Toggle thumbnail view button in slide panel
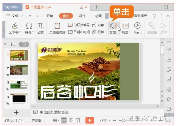176x126 pixels. tap(24, 44)
